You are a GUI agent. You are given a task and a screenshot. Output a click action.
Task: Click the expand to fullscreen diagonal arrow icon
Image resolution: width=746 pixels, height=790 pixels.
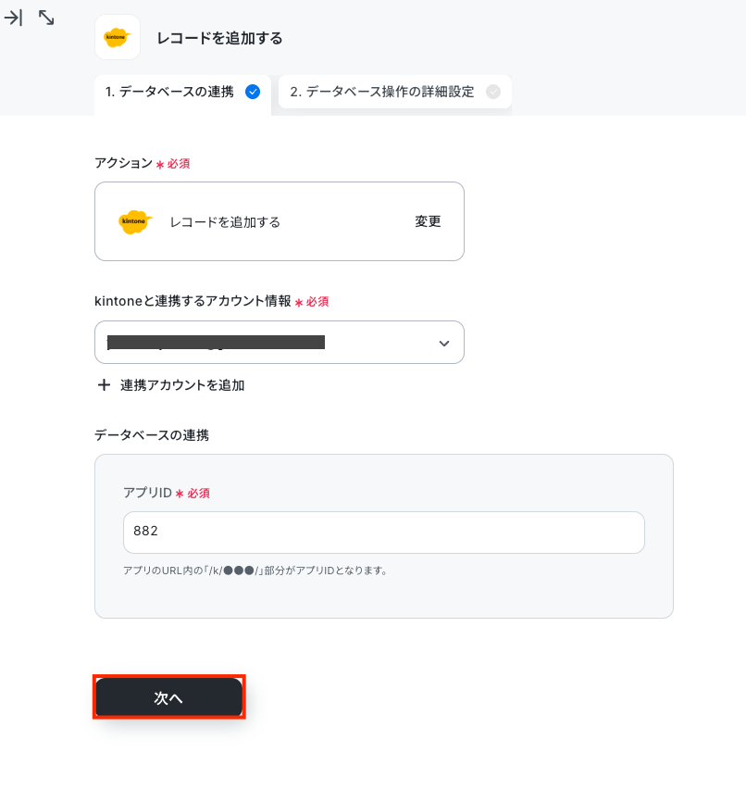pos(46,19)
